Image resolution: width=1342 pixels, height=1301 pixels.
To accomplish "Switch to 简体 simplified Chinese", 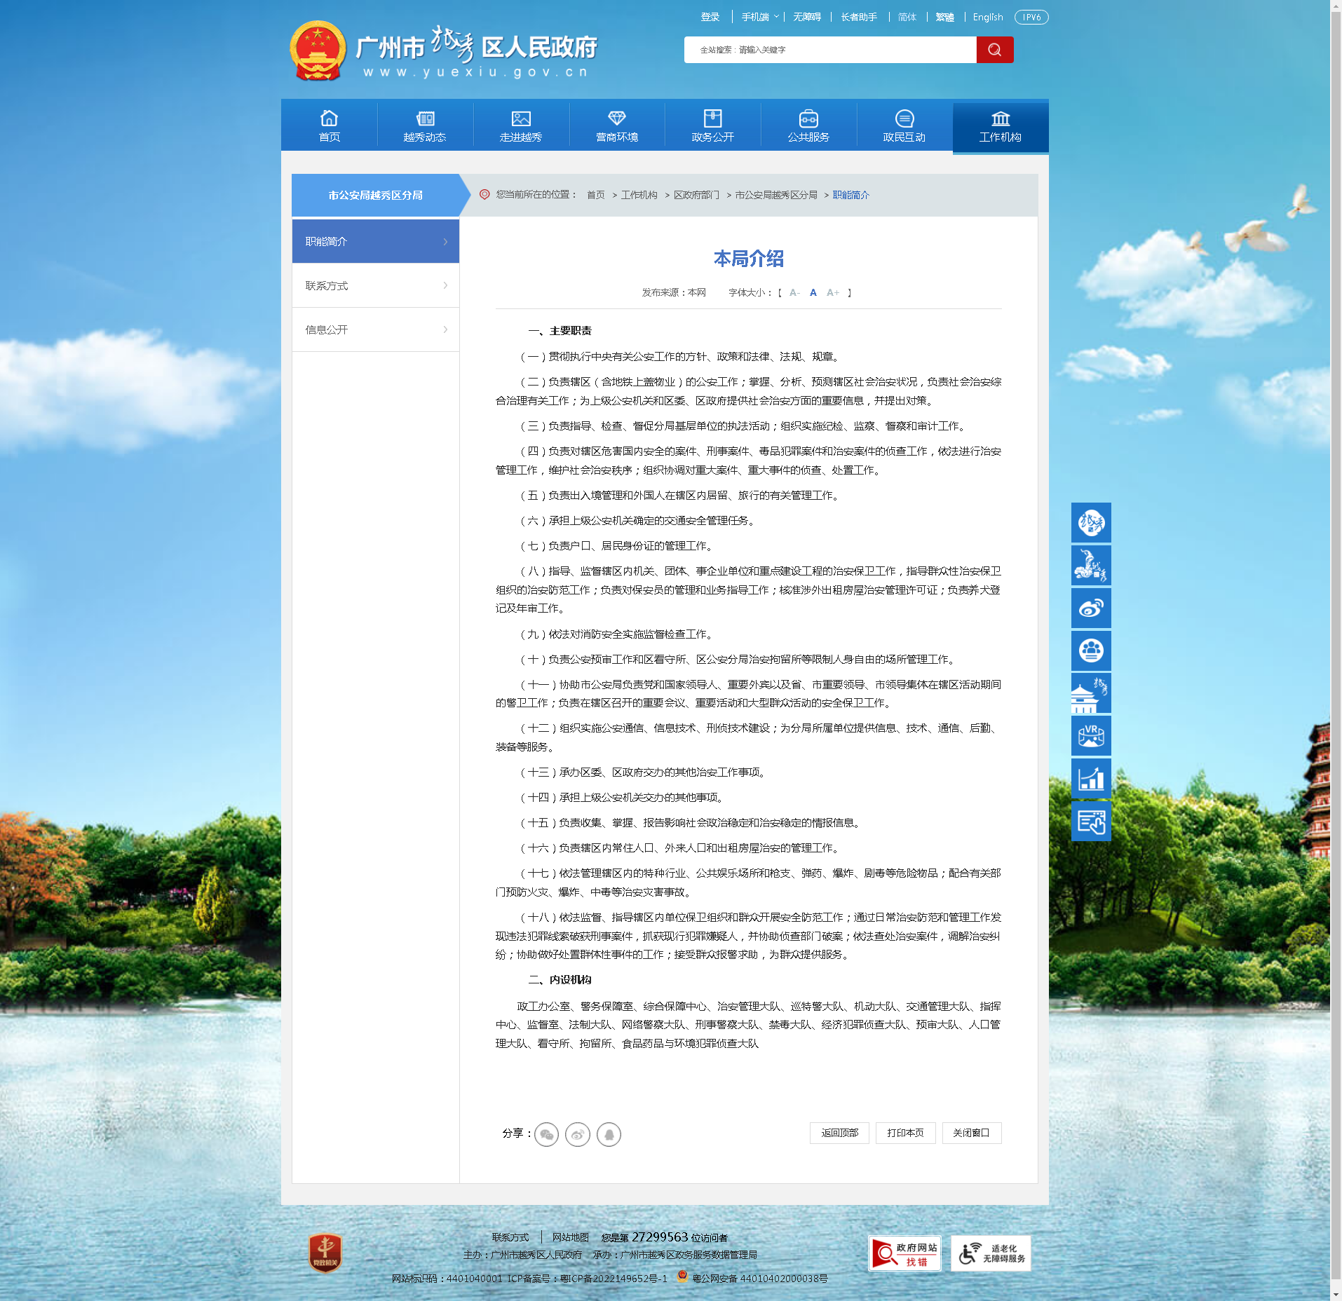I will coord(907,17).
